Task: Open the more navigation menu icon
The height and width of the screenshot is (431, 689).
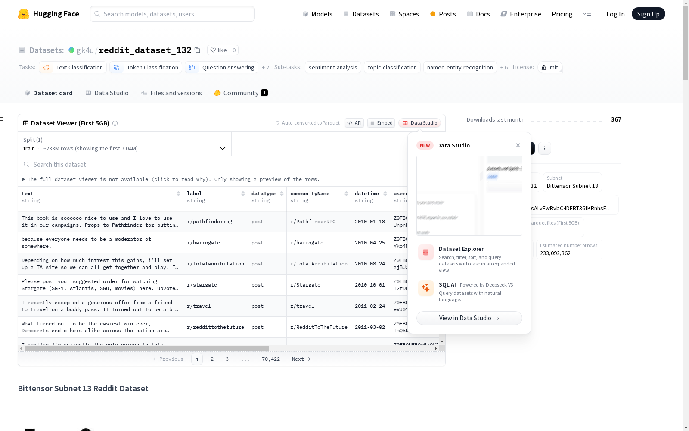Action: 587,14
